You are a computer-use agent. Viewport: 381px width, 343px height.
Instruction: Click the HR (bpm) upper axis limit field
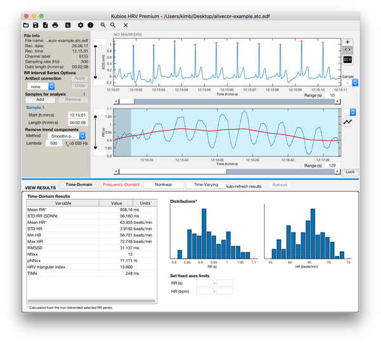pyautogui.click(x=225, y=291)
